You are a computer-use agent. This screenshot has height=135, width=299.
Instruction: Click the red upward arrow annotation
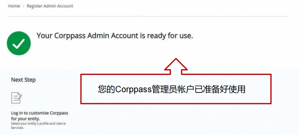point(176,66)
